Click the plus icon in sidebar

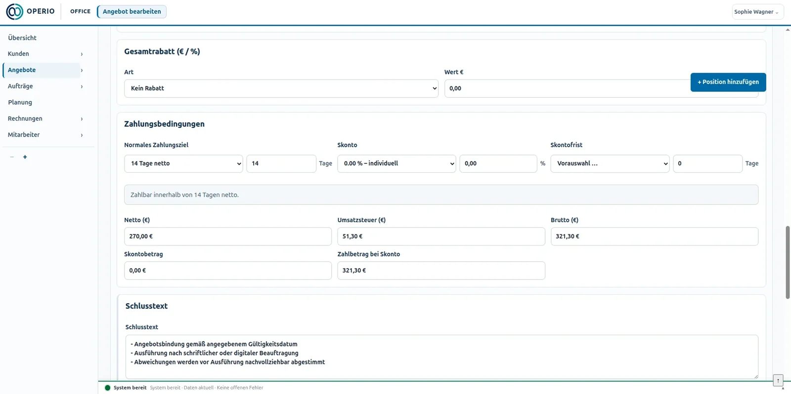(25, 157)
